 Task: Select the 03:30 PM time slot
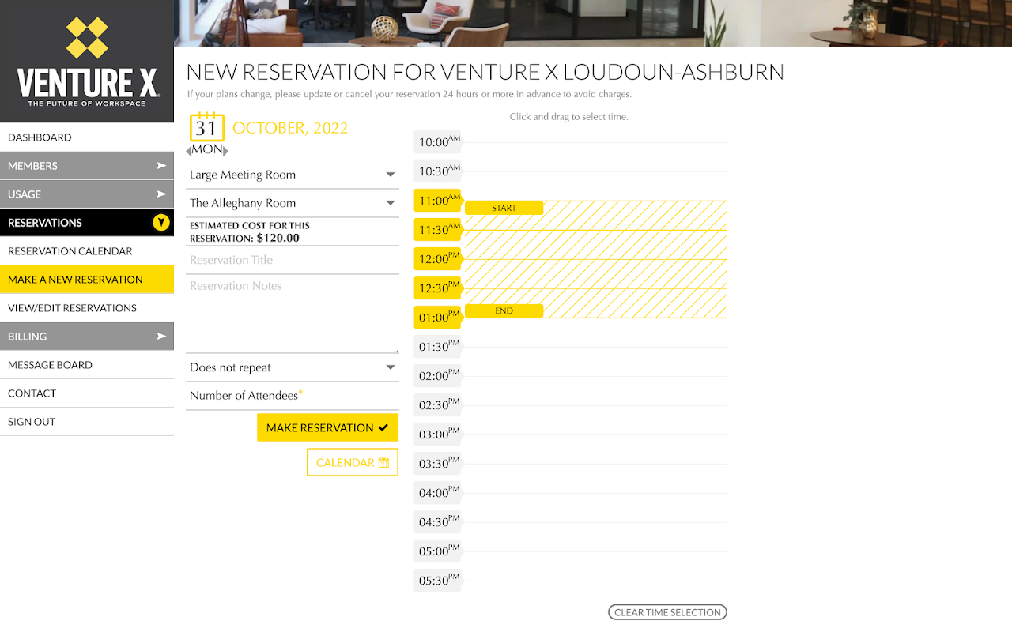point(437,464)
